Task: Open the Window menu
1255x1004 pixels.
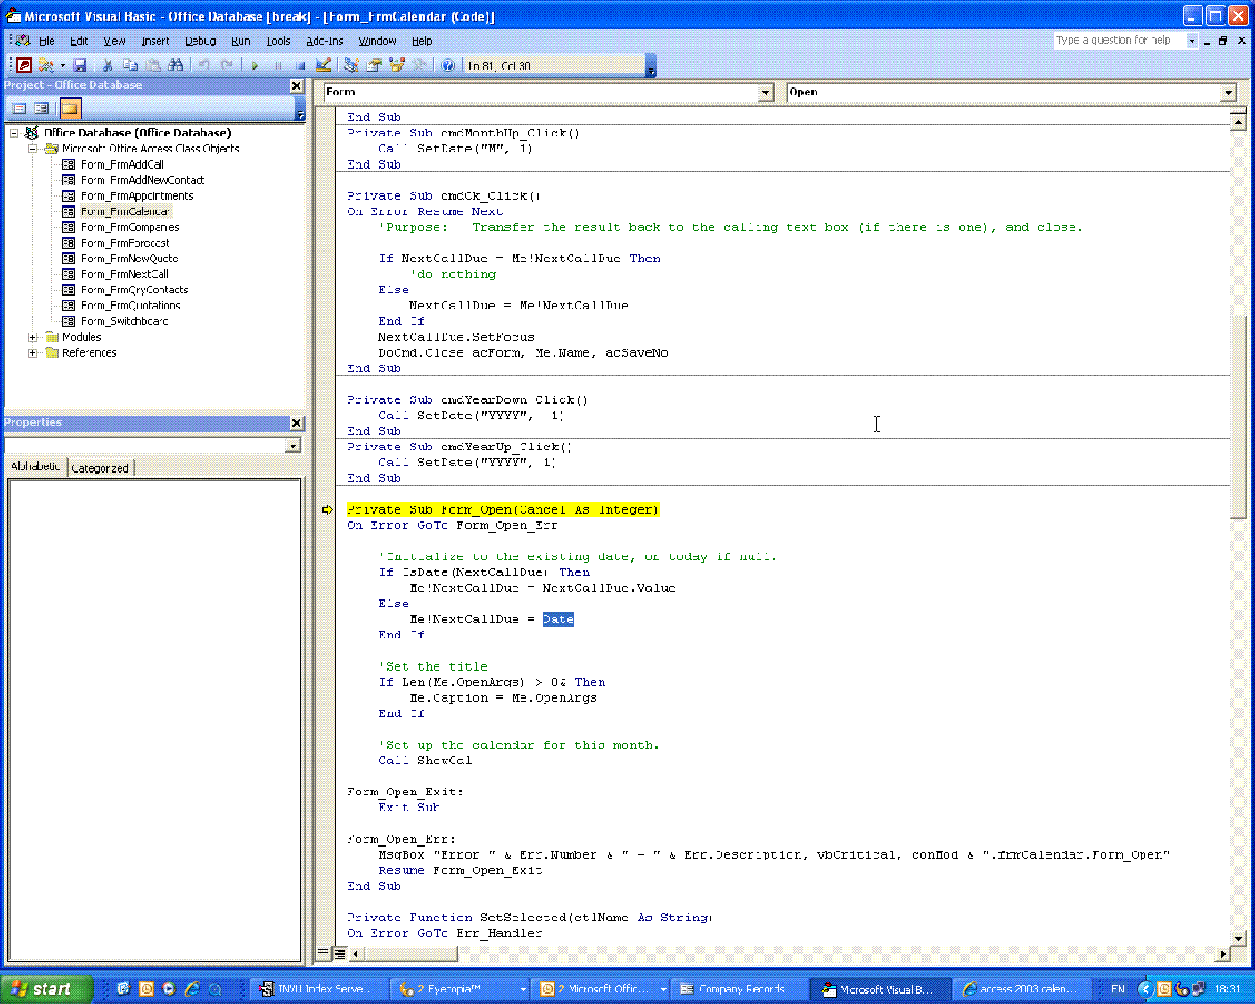Action: [377, 40]
